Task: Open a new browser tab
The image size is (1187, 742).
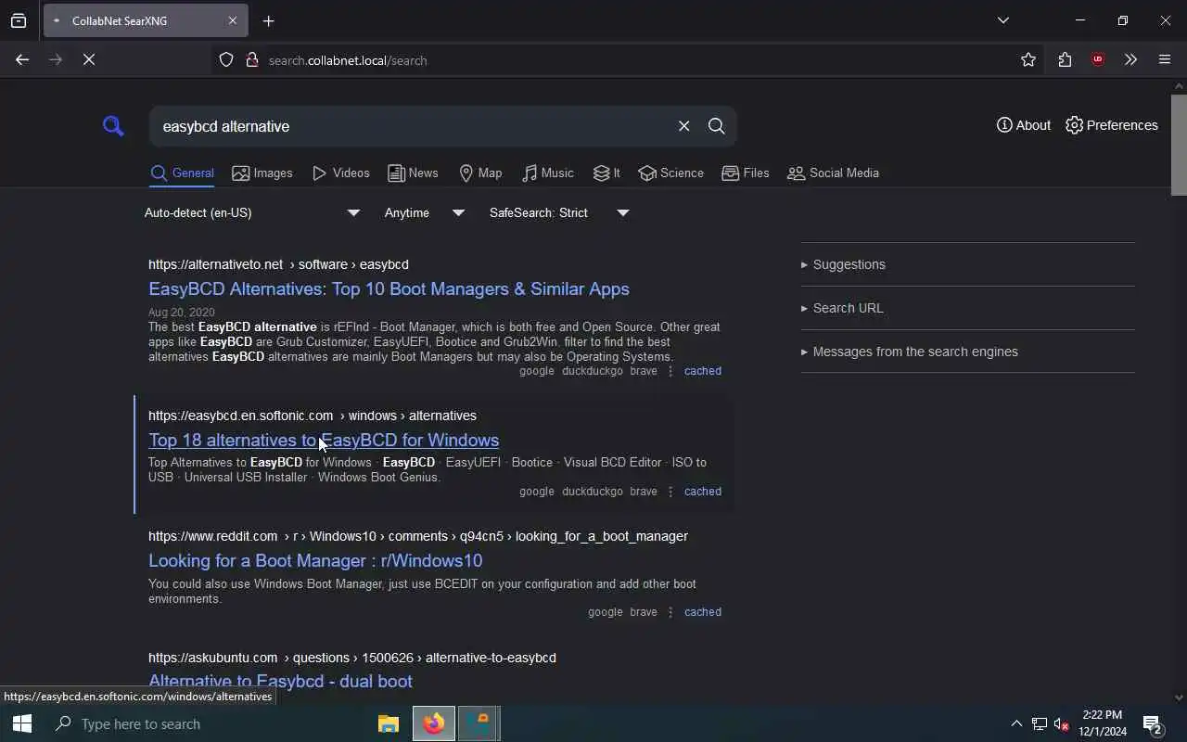Action: [x=269, y=20]
